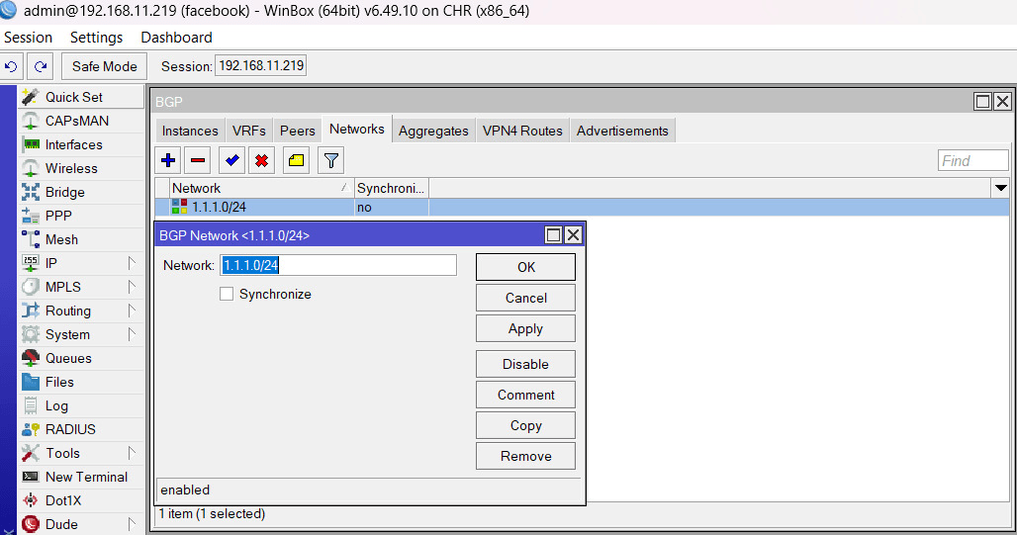Open the Dashboard menu
The height and width of the screenshot is (535, 1017).
pyautogui.click(x=176, y=38)
